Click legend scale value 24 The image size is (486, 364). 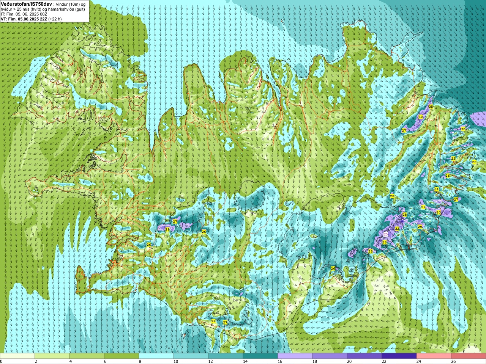pos(418,361)
